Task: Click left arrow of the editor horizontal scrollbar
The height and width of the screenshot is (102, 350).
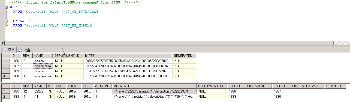Action: coord(2,43)
